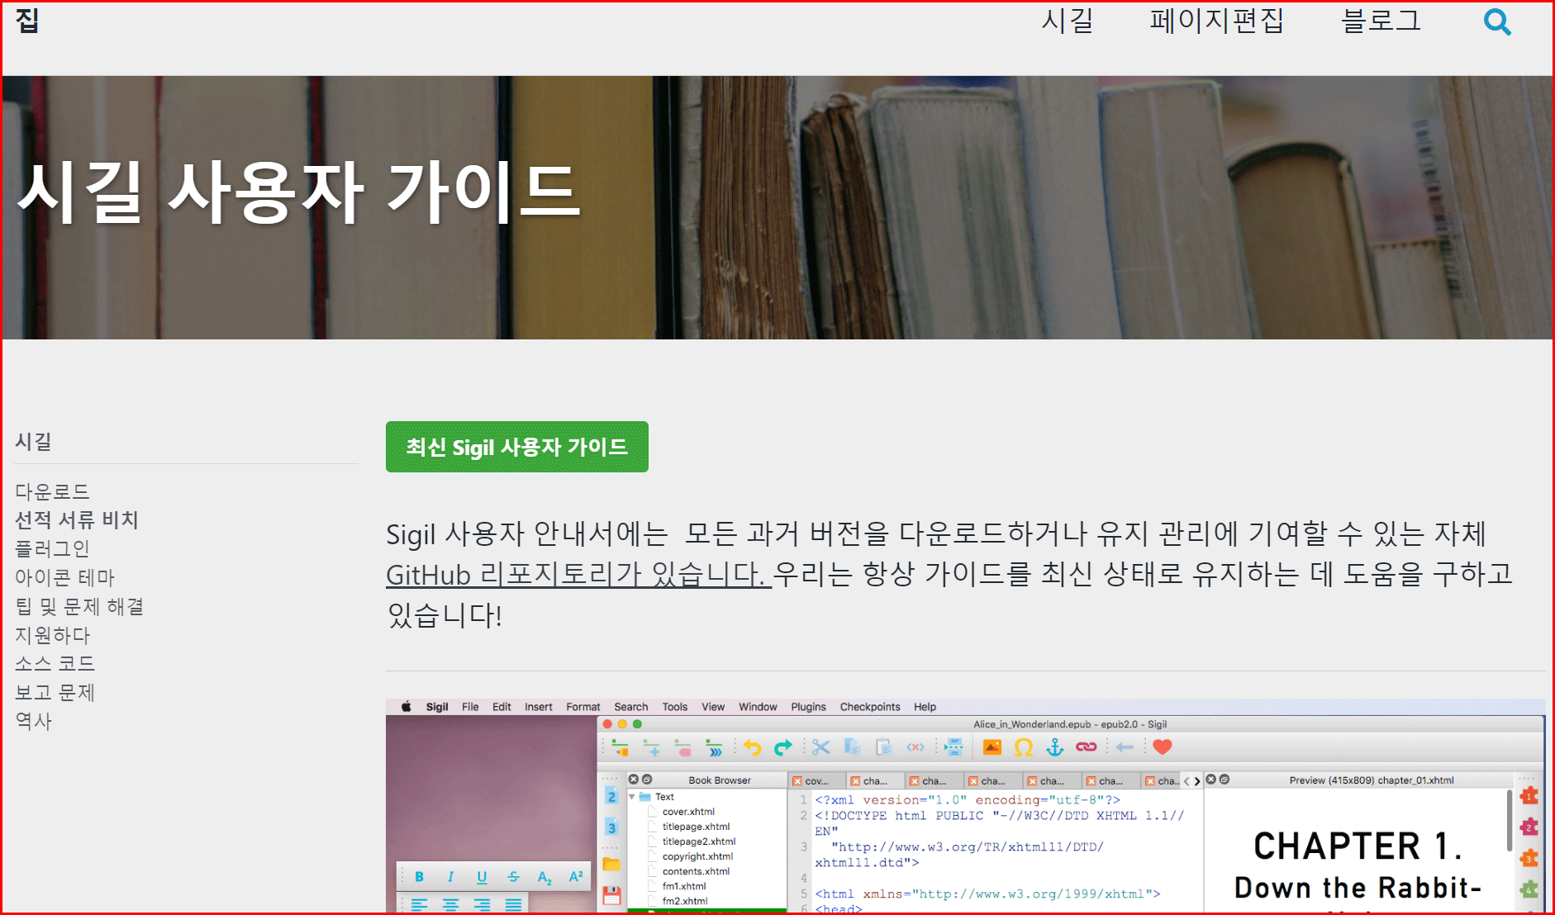Open the 역사 sidebar link
Screen dimensions: 1555x915
tap(33, 721)
